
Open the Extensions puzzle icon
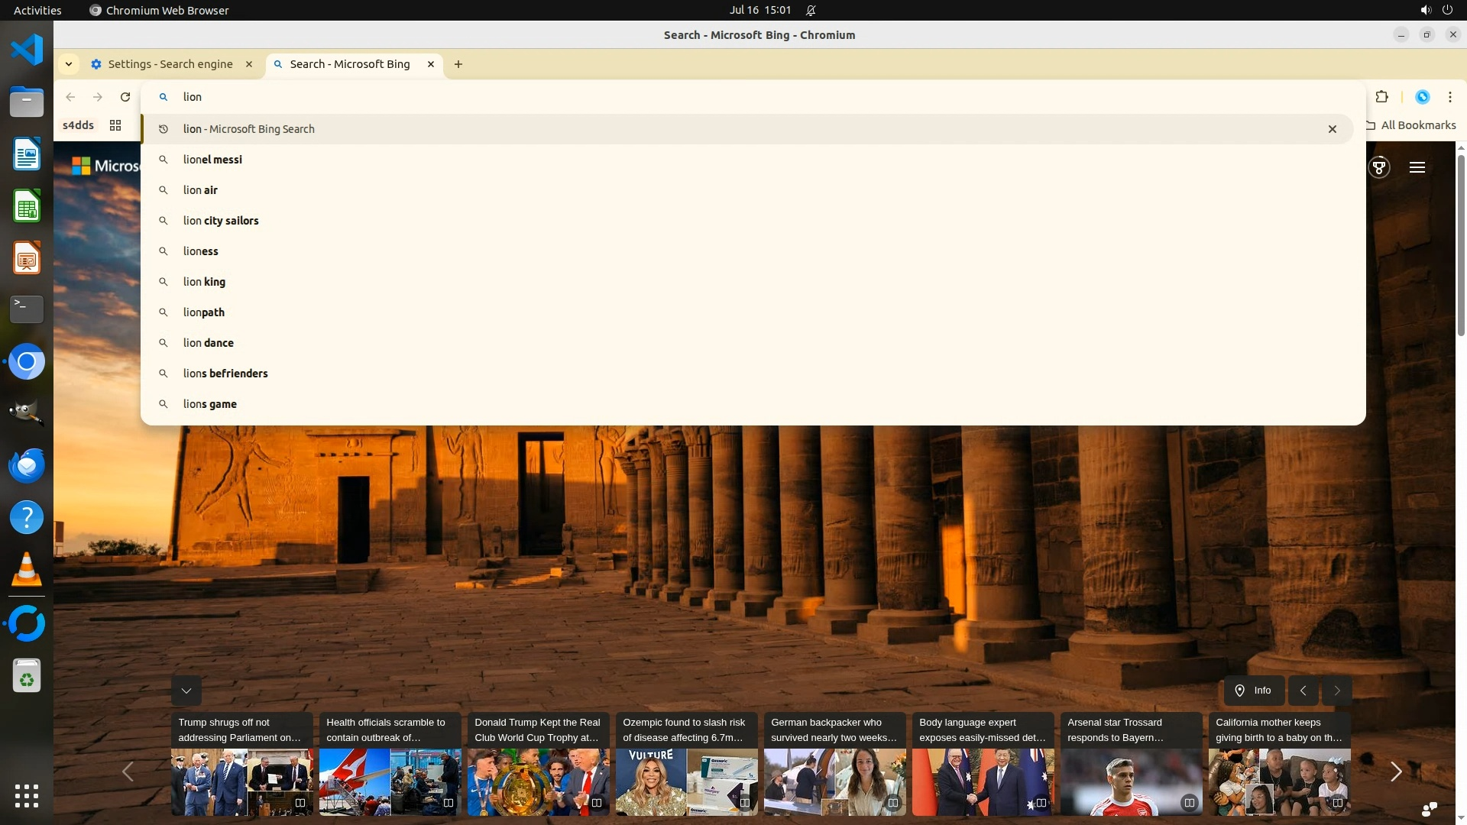[x=1381, y=97]
